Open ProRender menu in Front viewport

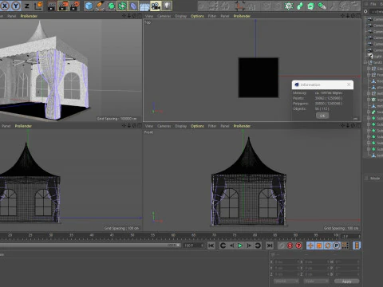242,126
